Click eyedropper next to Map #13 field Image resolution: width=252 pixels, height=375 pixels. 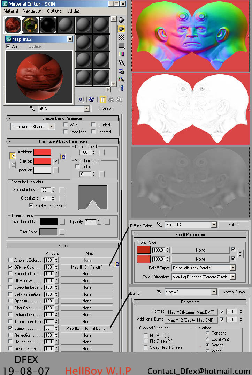pos(159,225)
